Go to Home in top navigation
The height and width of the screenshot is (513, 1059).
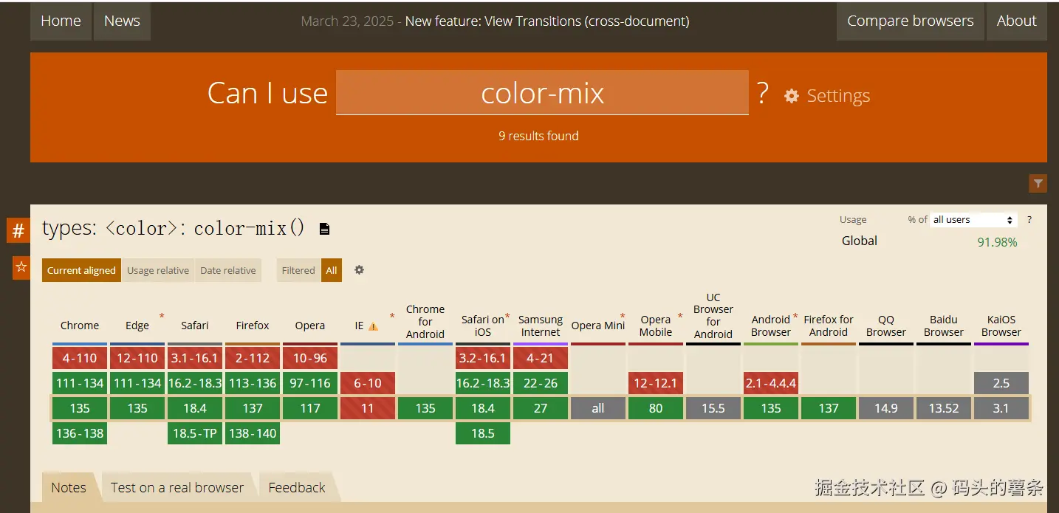point(61,21)
